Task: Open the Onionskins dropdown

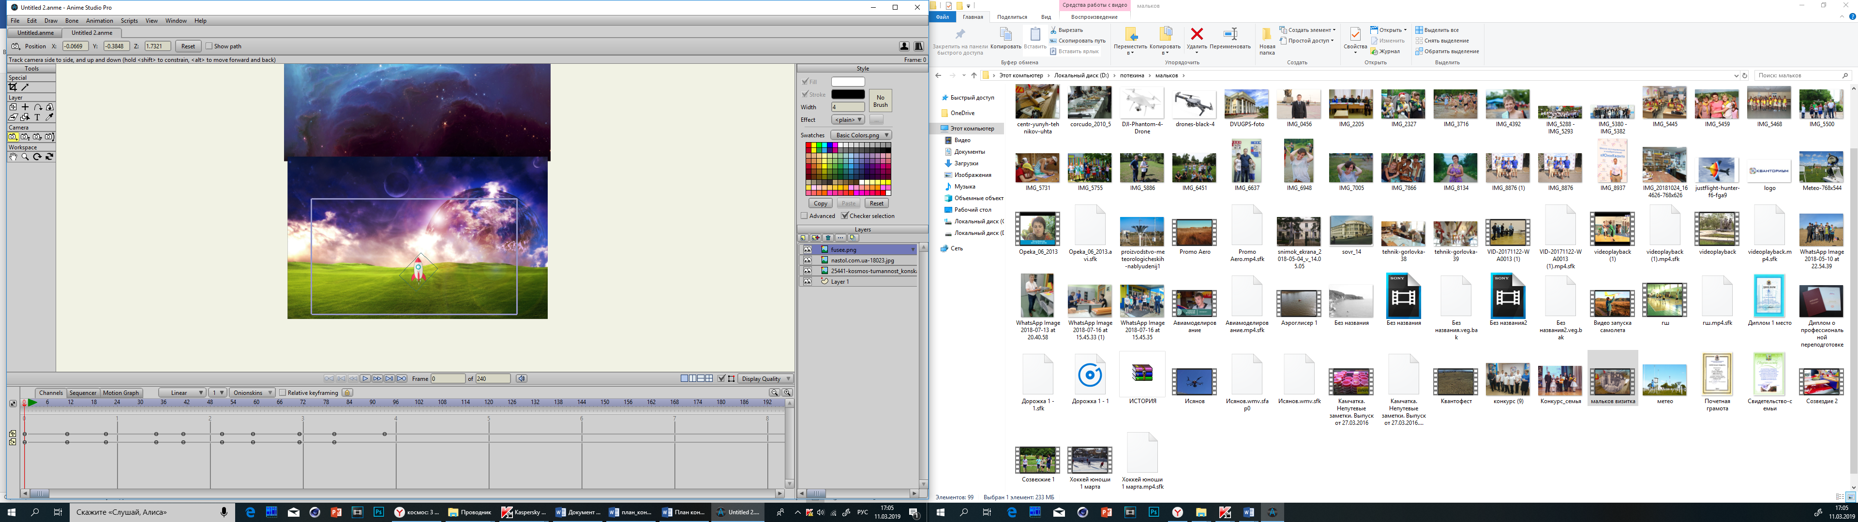Action: [252, 392]
